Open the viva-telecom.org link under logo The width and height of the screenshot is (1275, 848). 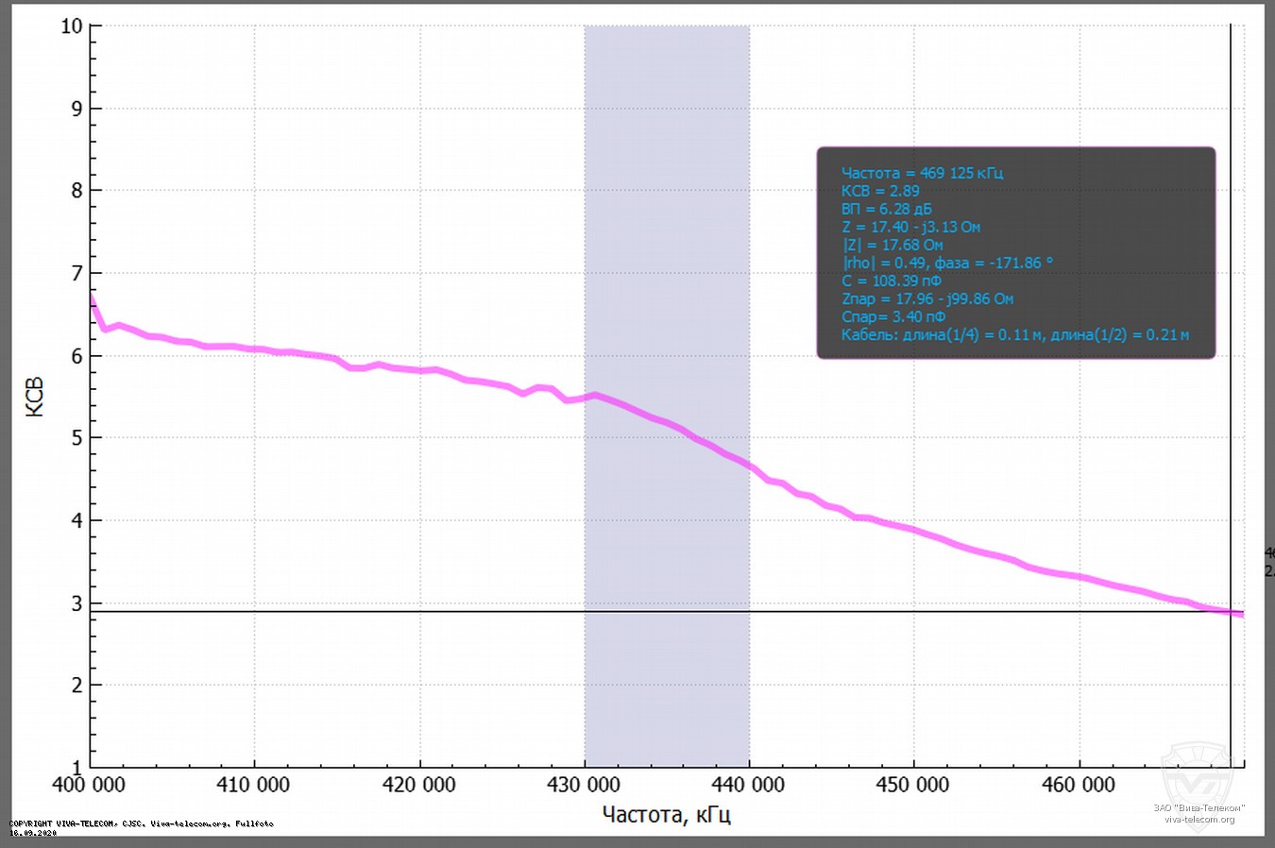pyautogui.click(x=1198, y=819)
